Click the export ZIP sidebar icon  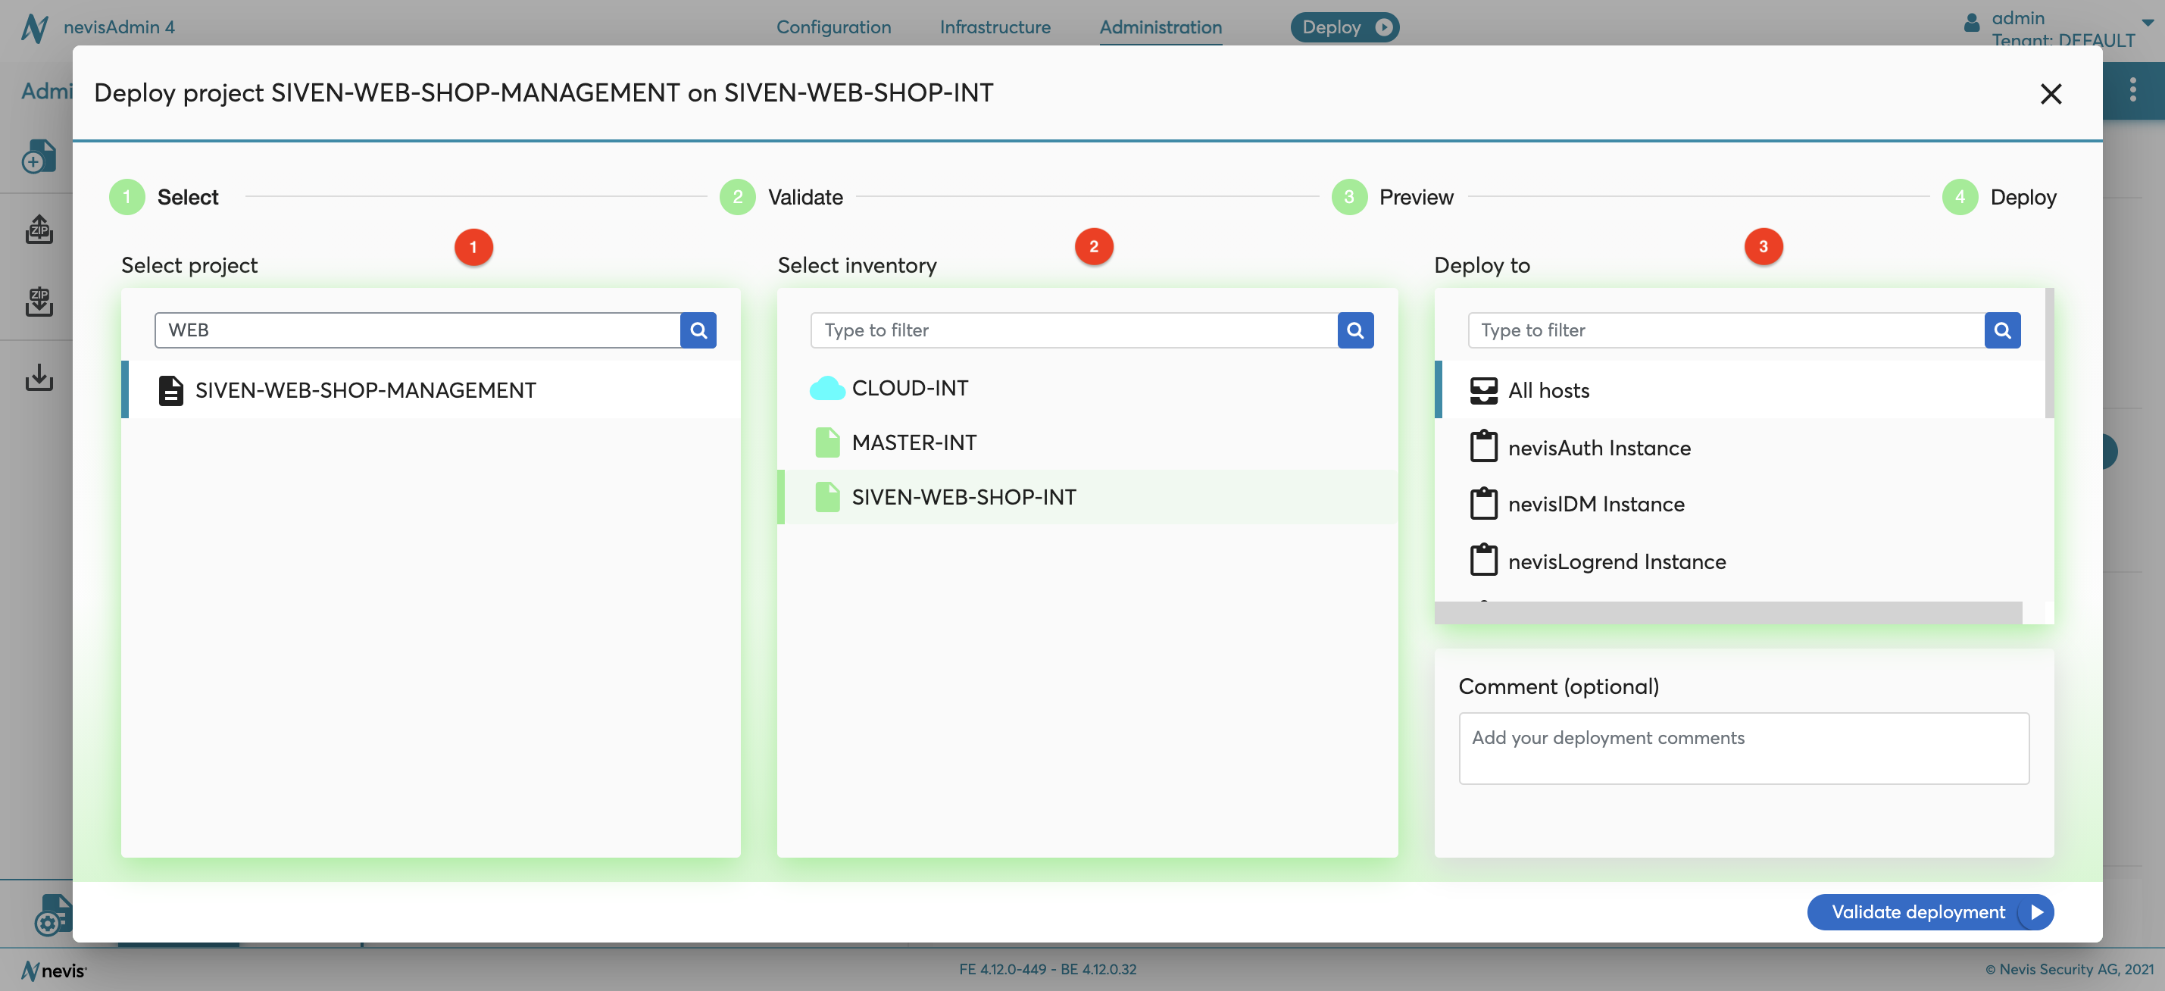[x=39, y=301]
